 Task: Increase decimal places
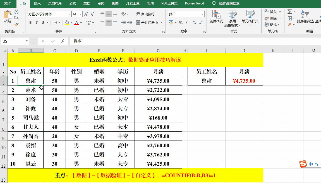tap(195, 23)
